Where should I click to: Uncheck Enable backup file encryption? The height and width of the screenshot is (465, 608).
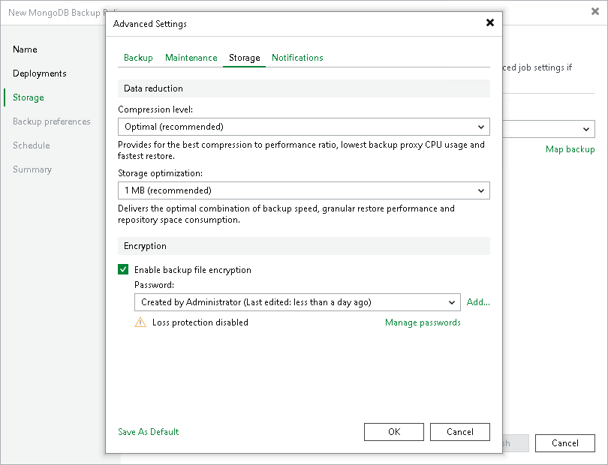(123, 269)
